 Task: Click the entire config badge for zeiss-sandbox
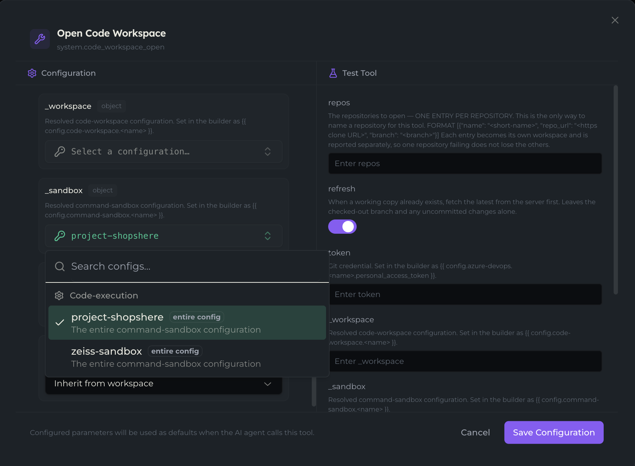click(175, 351)
